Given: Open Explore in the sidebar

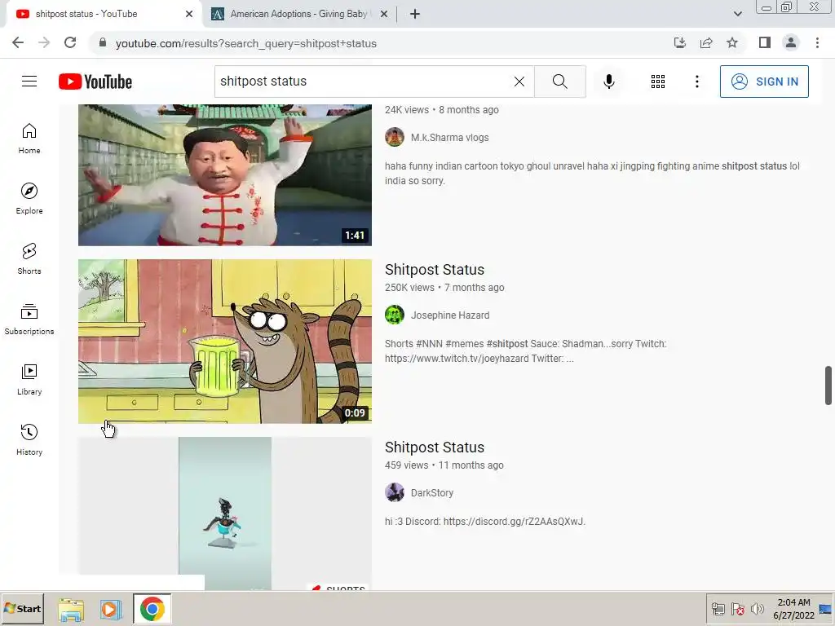Looking at the screenshot, I should click(x=29, y=199).
